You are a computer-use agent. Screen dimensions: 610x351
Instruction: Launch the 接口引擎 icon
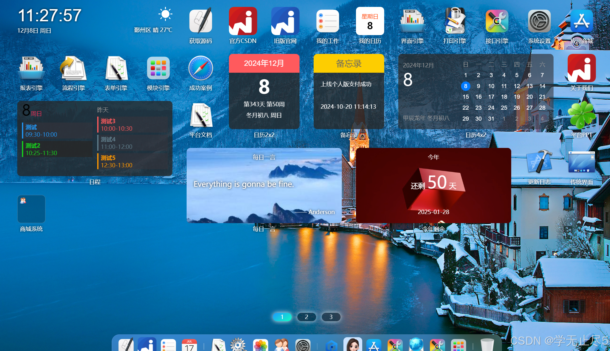(497, 21)
